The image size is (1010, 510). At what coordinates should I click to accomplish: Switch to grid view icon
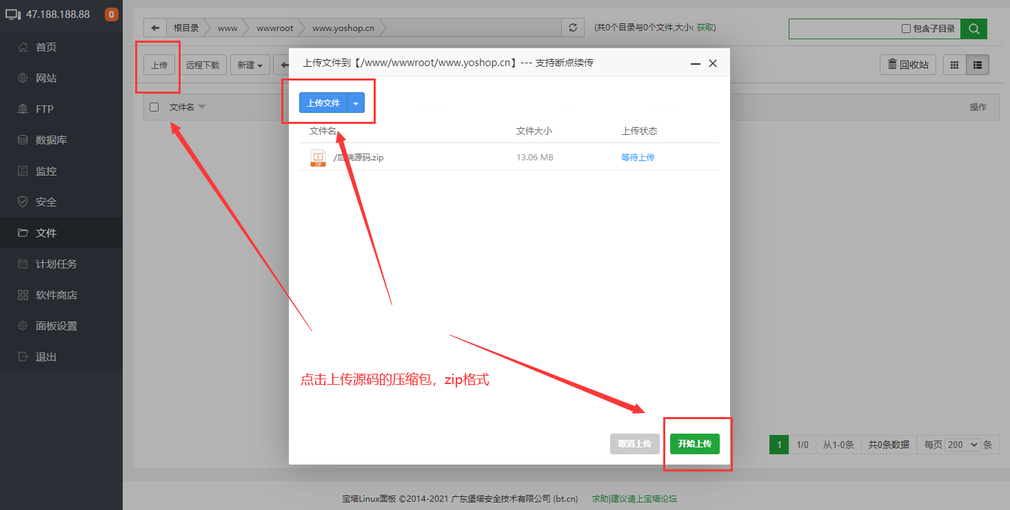(x=955, y=65)
